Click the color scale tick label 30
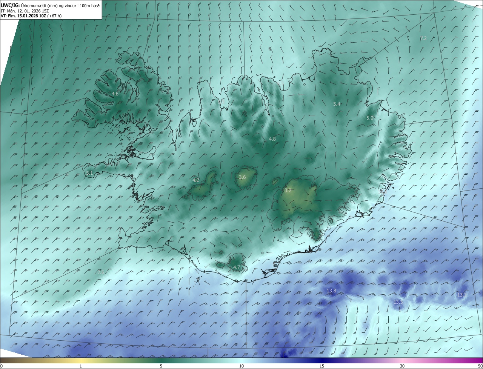The image size is (483, 369). 402,366
